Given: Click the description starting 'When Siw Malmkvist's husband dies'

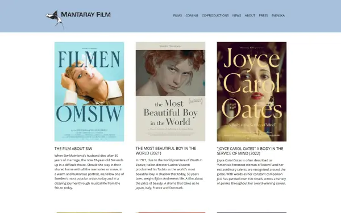Looking at the screenshot, I should 89,172.
